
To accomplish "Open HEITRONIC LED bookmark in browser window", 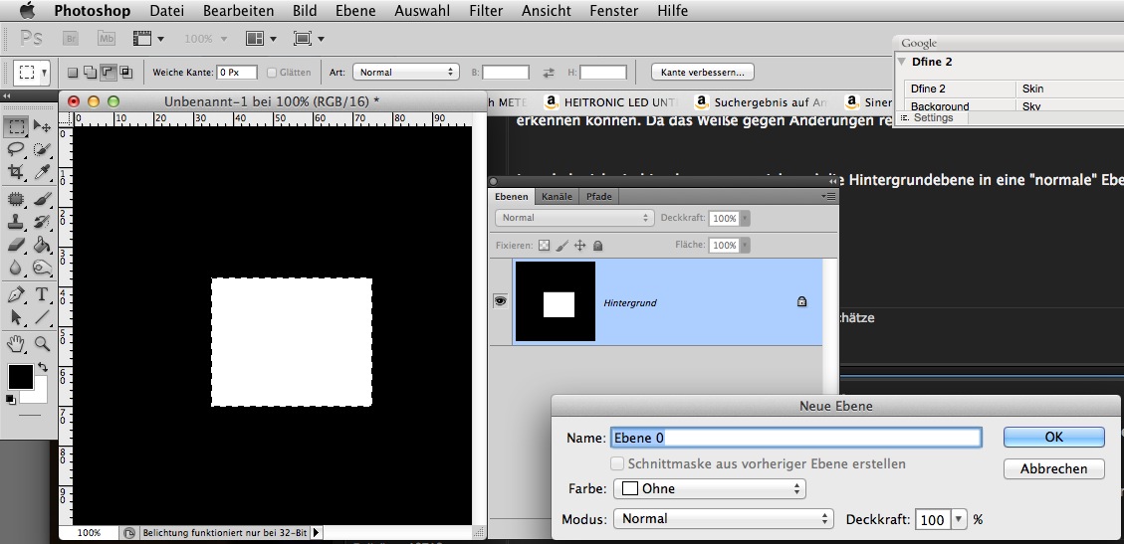I will pos(611,102).
